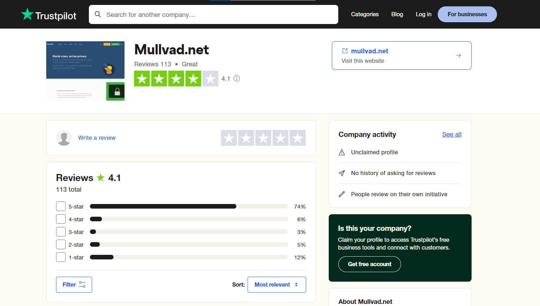Rate one star in the review box
The height and width of the screenshot is (306, 540).
[229, 138]
